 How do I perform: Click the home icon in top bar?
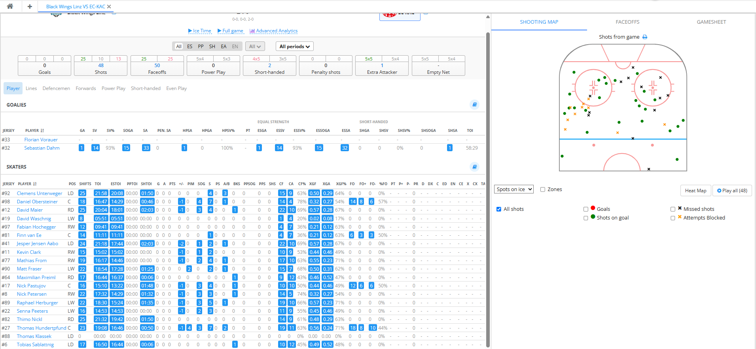(10, 6)
